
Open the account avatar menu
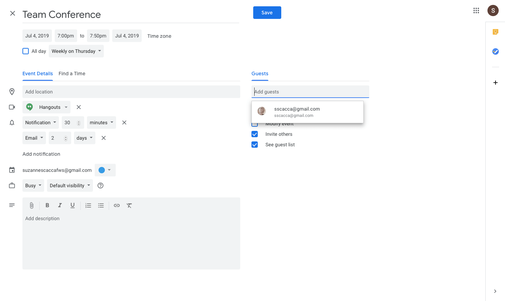click(493, 10)
